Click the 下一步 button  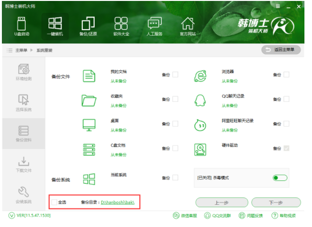(x=276, y=203)
